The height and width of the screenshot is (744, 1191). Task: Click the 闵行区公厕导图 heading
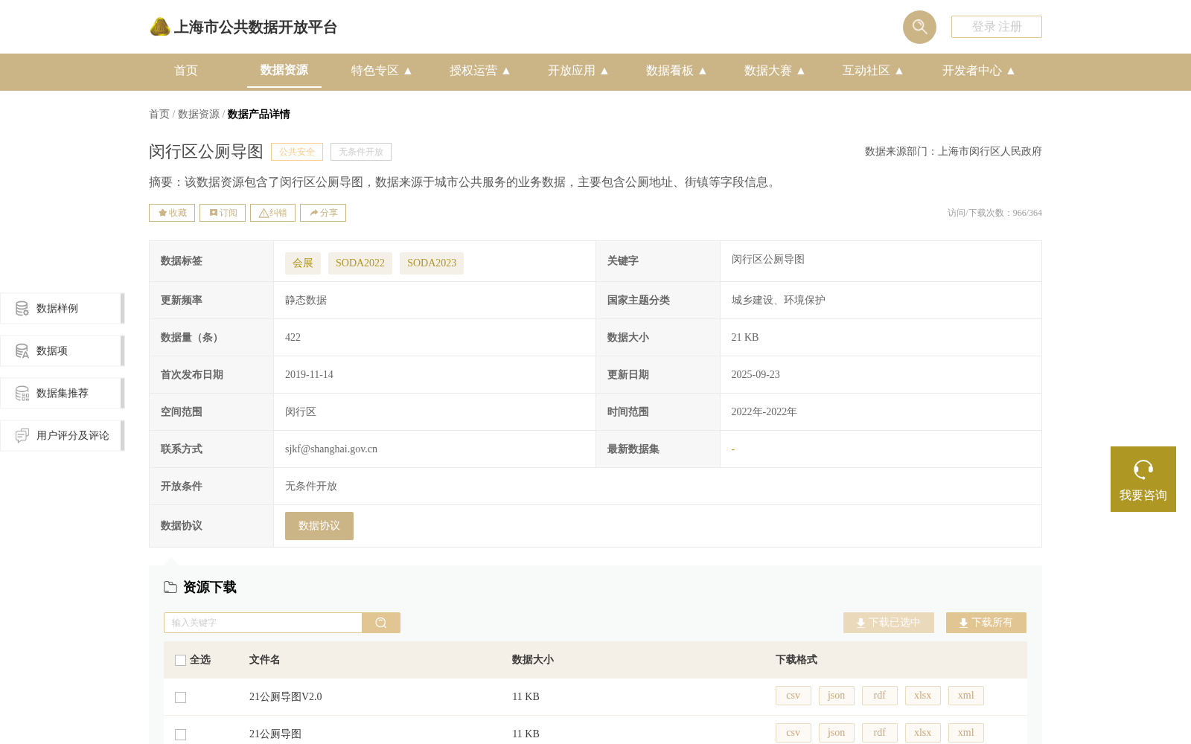[x=206, y=152]
